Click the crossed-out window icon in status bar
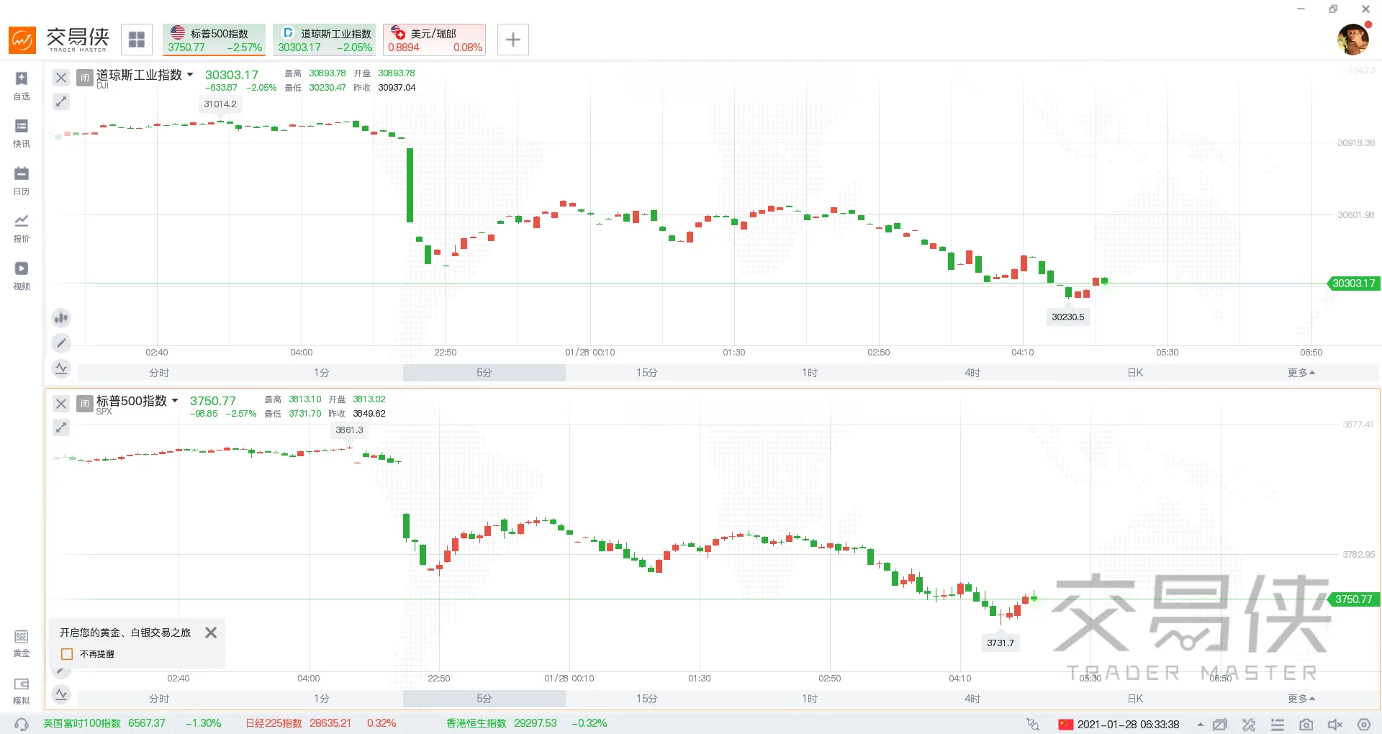The height and width of the screenshot is (734, 1382). click(x=1219, y=724)
